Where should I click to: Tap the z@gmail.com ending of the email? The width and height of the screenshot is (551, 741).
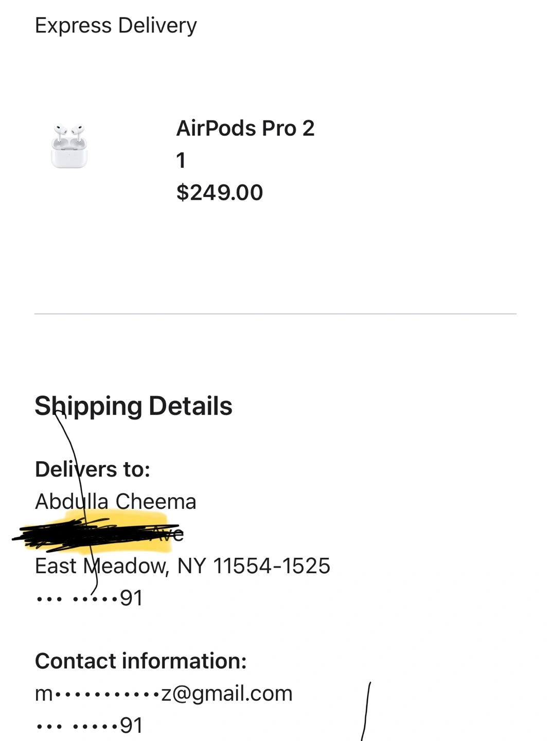(227, 694)
